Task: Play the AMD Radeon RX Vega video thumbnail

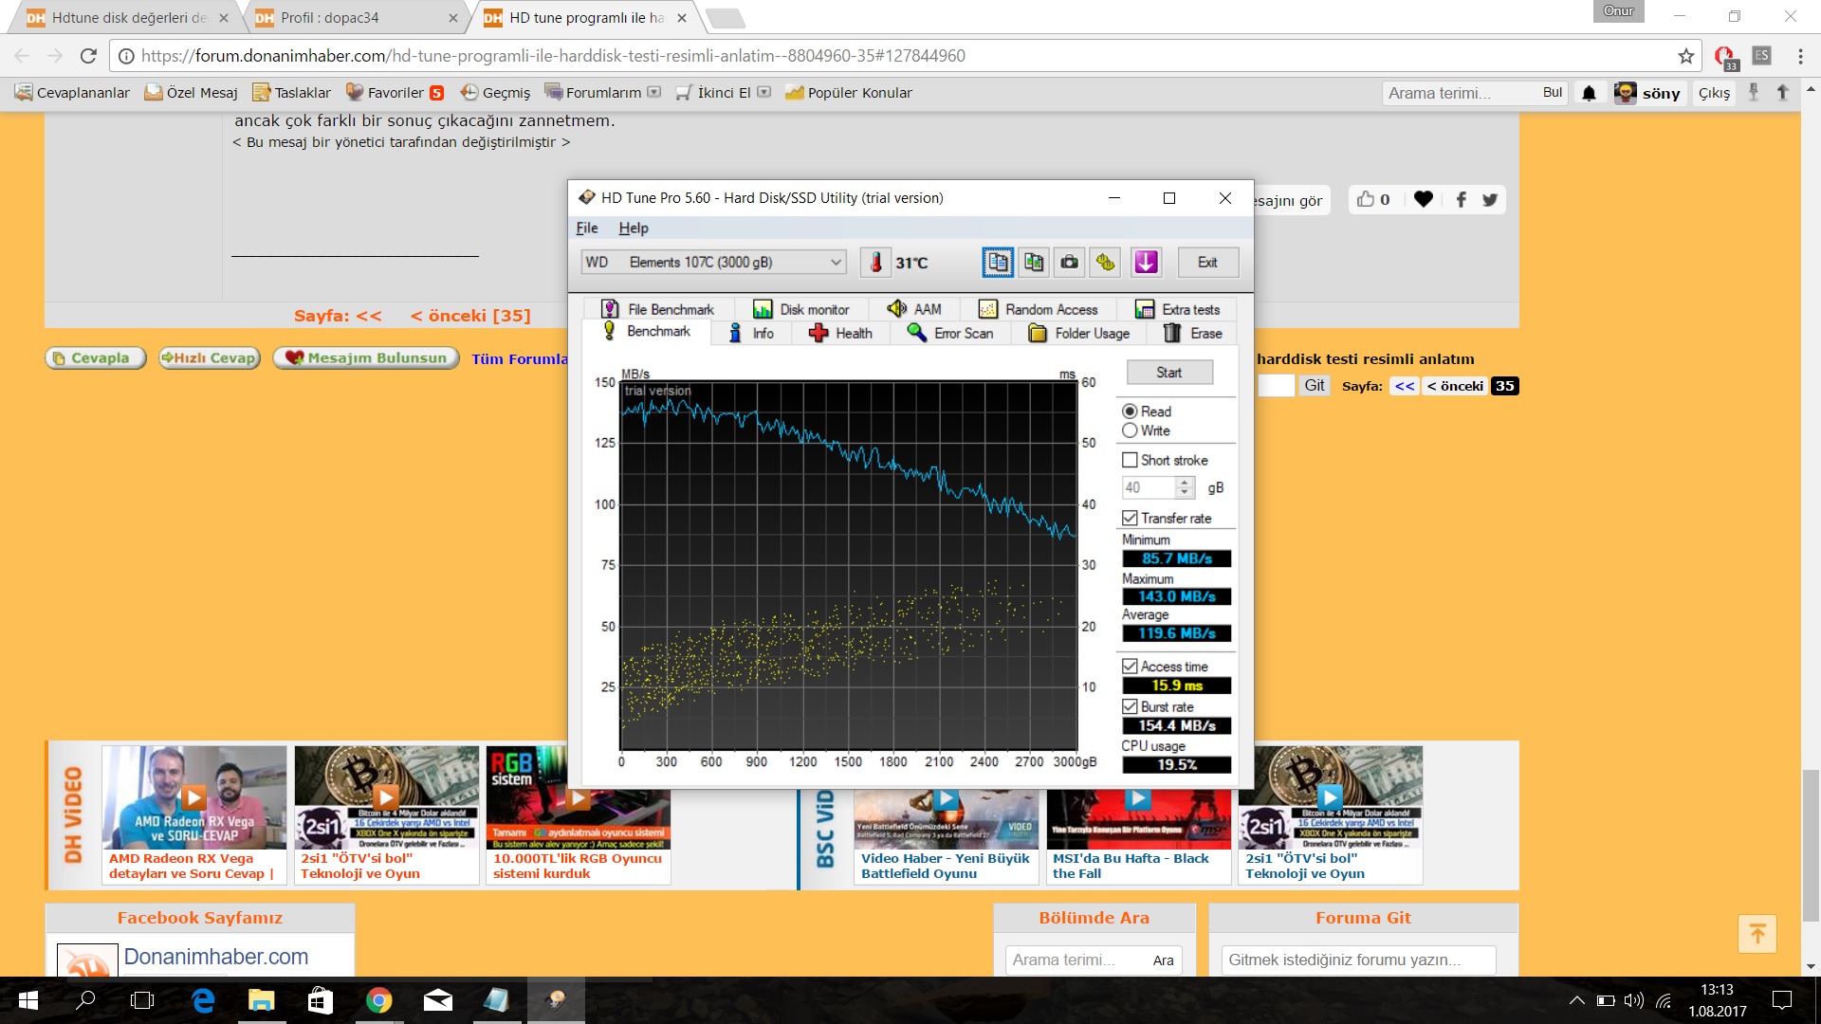Action: (x=193, y=797)
